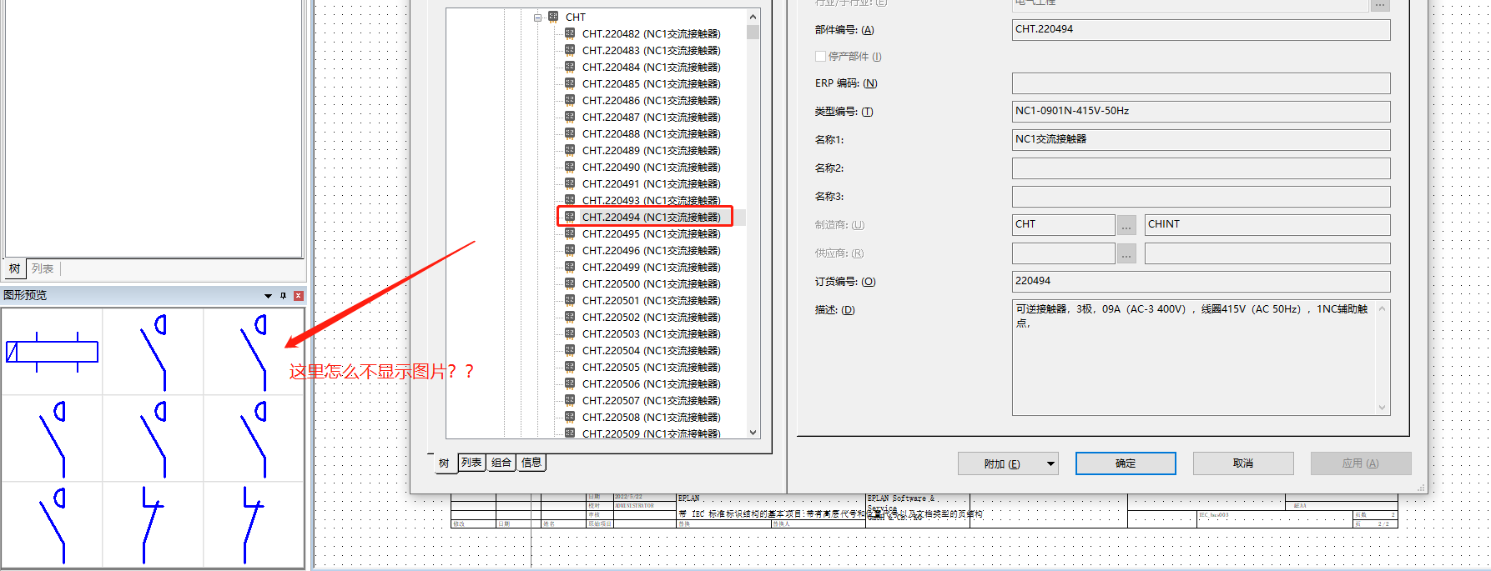Open the 供应商 browse button

pyautogui.click(x=1126, y=253)
